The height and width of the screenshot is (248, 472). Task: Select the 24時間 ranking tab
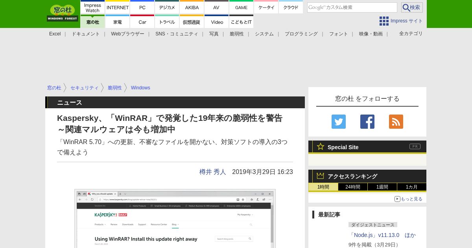[353, 187]
